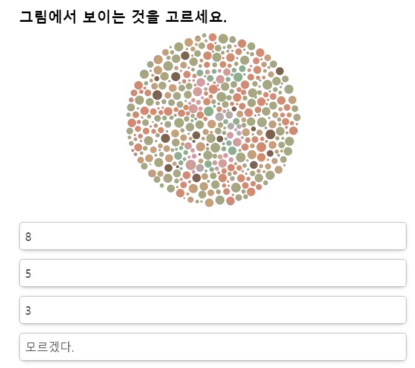Mark eight as the number seen
The image size is (415, 368).
click(x=212, y=236)
